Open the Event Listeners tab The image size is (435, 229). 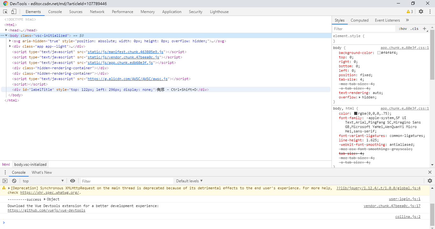click(x=387, y=20)
